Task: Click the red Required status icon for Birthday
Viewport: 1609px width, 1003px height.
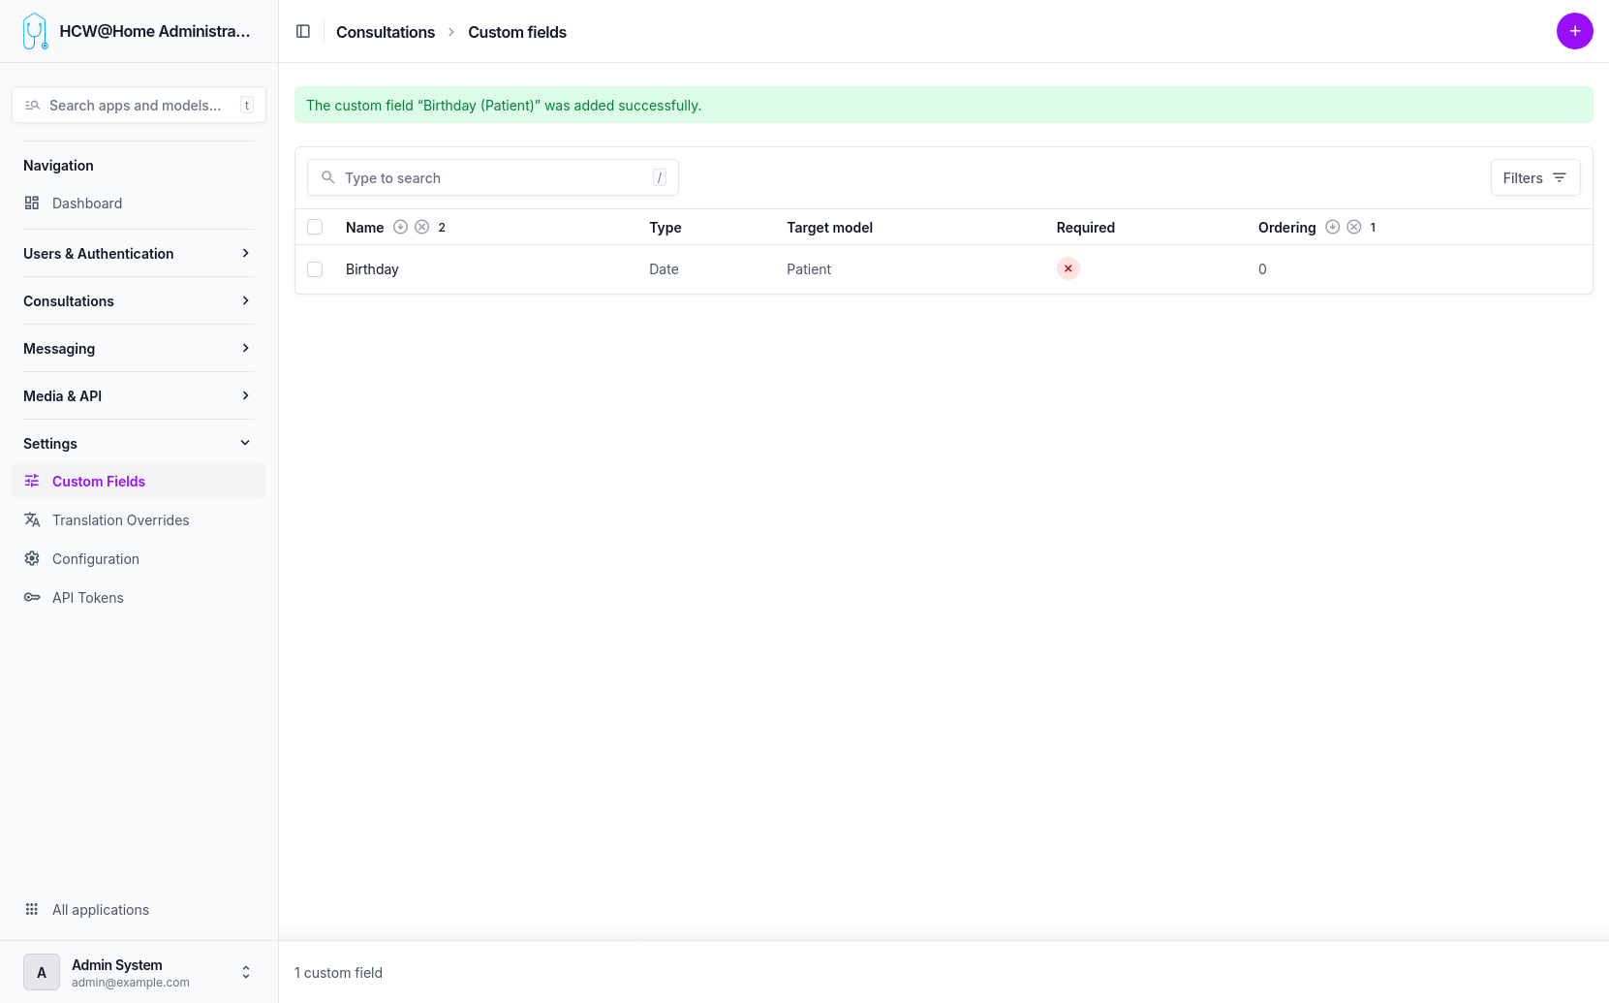Action: click(1068, 268)
